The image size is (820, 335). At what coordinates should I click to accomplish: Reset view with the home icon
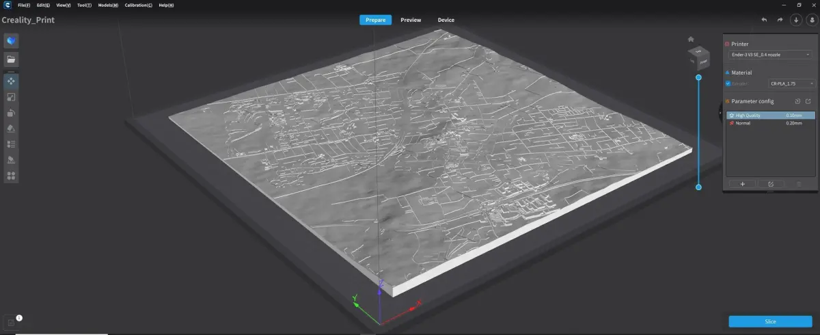[x=691, y=39]
